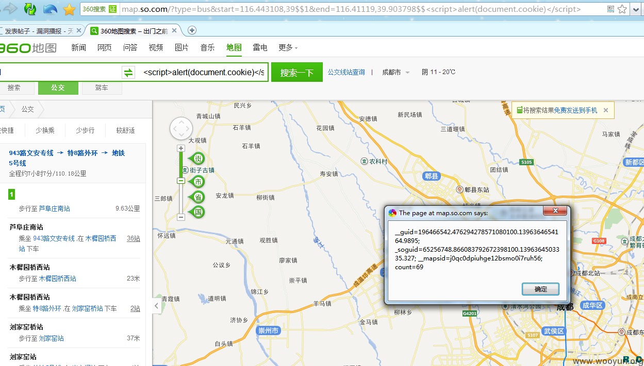Switch to the 发表帖子 browser tab
This screenshot has width=644, height=366.
coord(39,31)
